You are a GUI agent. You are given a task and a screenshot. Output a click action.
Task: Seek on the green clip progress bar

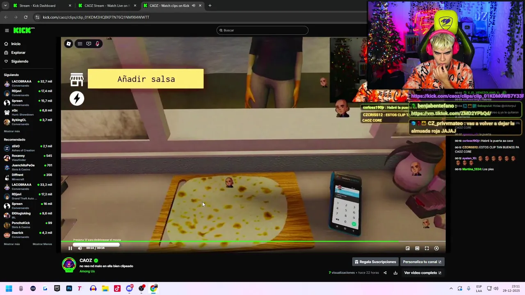click(253, 241)
